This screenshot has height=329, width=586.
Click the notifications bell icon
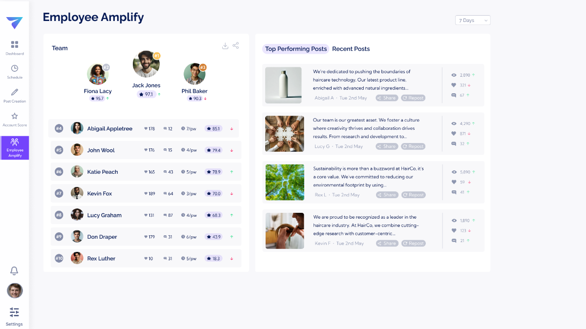click(x=15, y=271)
